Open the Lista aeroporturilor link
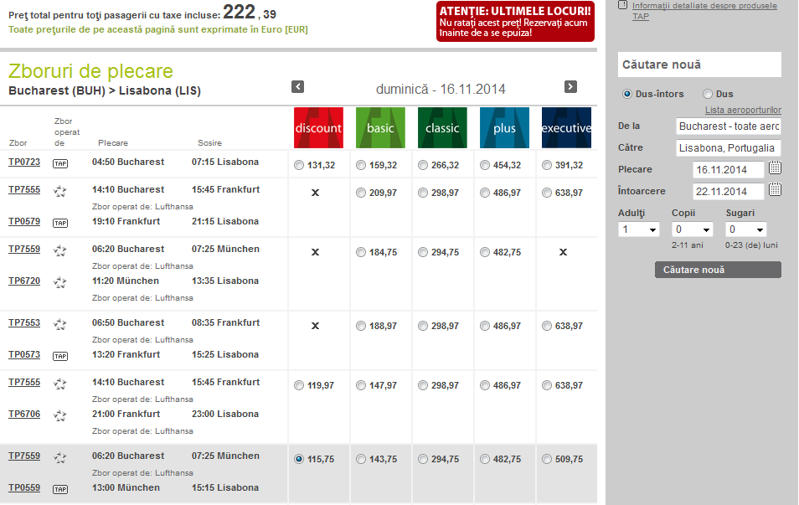 (743, 111)
